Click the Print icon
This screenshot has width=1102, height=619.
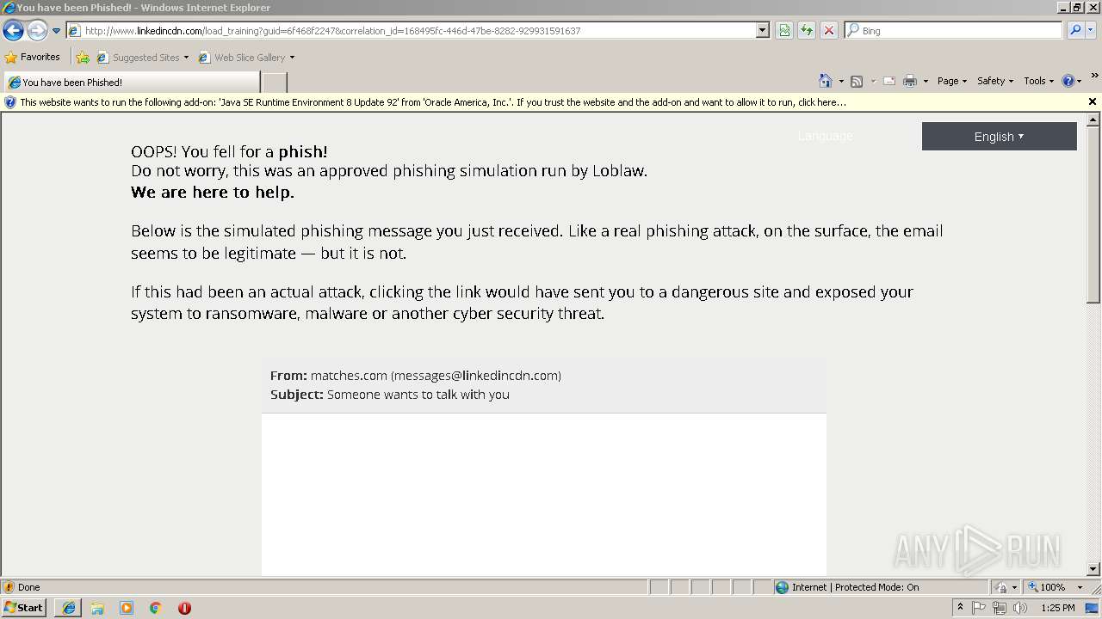(x=910, y=81)
